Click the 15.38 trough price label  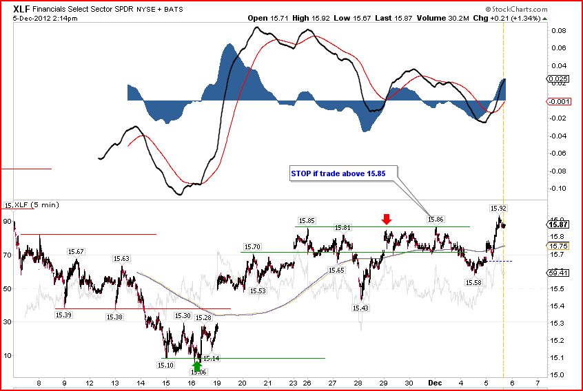[114, 317]
